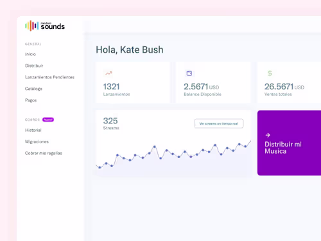Click the Distribuir mi Musica purple card
Viewport: 321px width, 241px height.
point(289,143)
